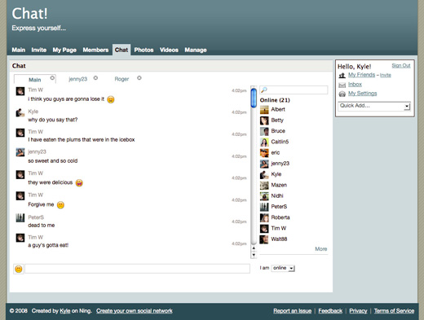424x320 pixels.
Task: Click the My Friends people icon
Action: pyautogui.click(x=342, y=76)
